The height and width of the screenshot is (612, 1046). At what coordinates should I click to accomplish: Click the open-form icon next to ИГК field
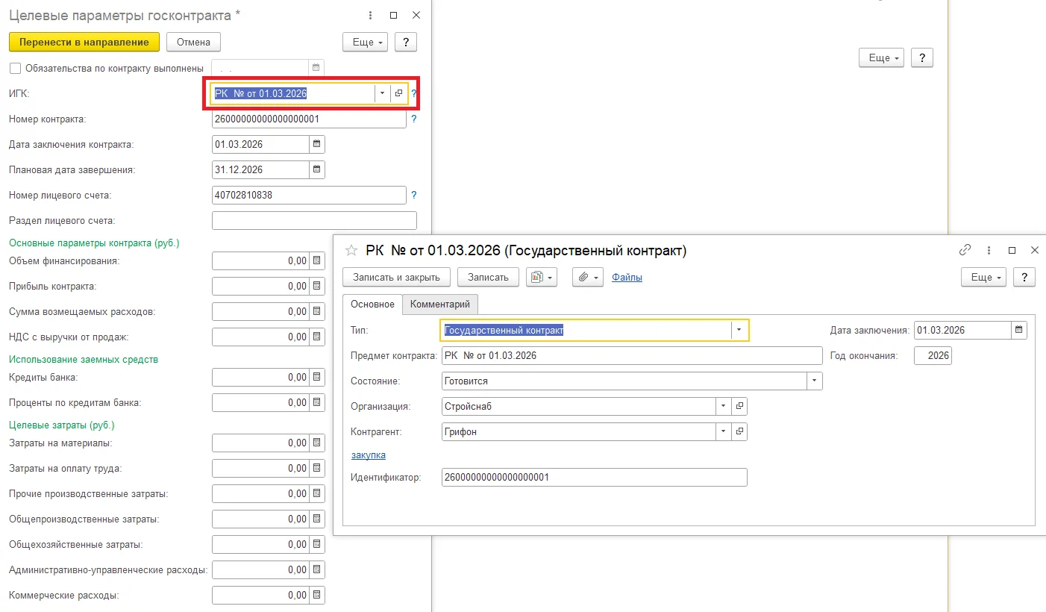pos(399,93)
